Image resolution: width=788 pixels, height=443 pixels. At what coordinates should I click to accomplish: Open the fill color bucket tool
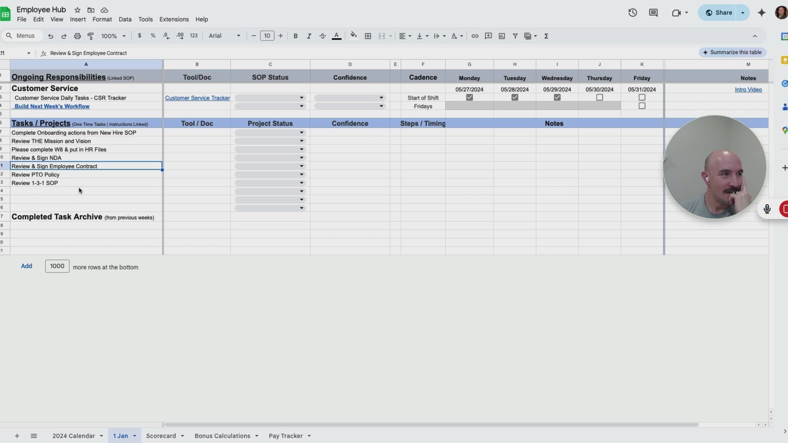pos(353,36)
